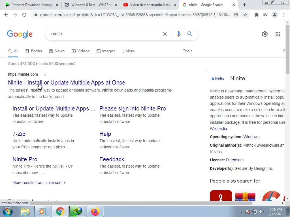Click the volume speaker tray icon

pyautogui.click(x=261, y=212)
